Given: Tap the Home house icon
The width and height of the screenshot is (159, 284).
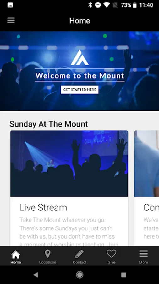Looking at the screenshot, I should 16,254.
